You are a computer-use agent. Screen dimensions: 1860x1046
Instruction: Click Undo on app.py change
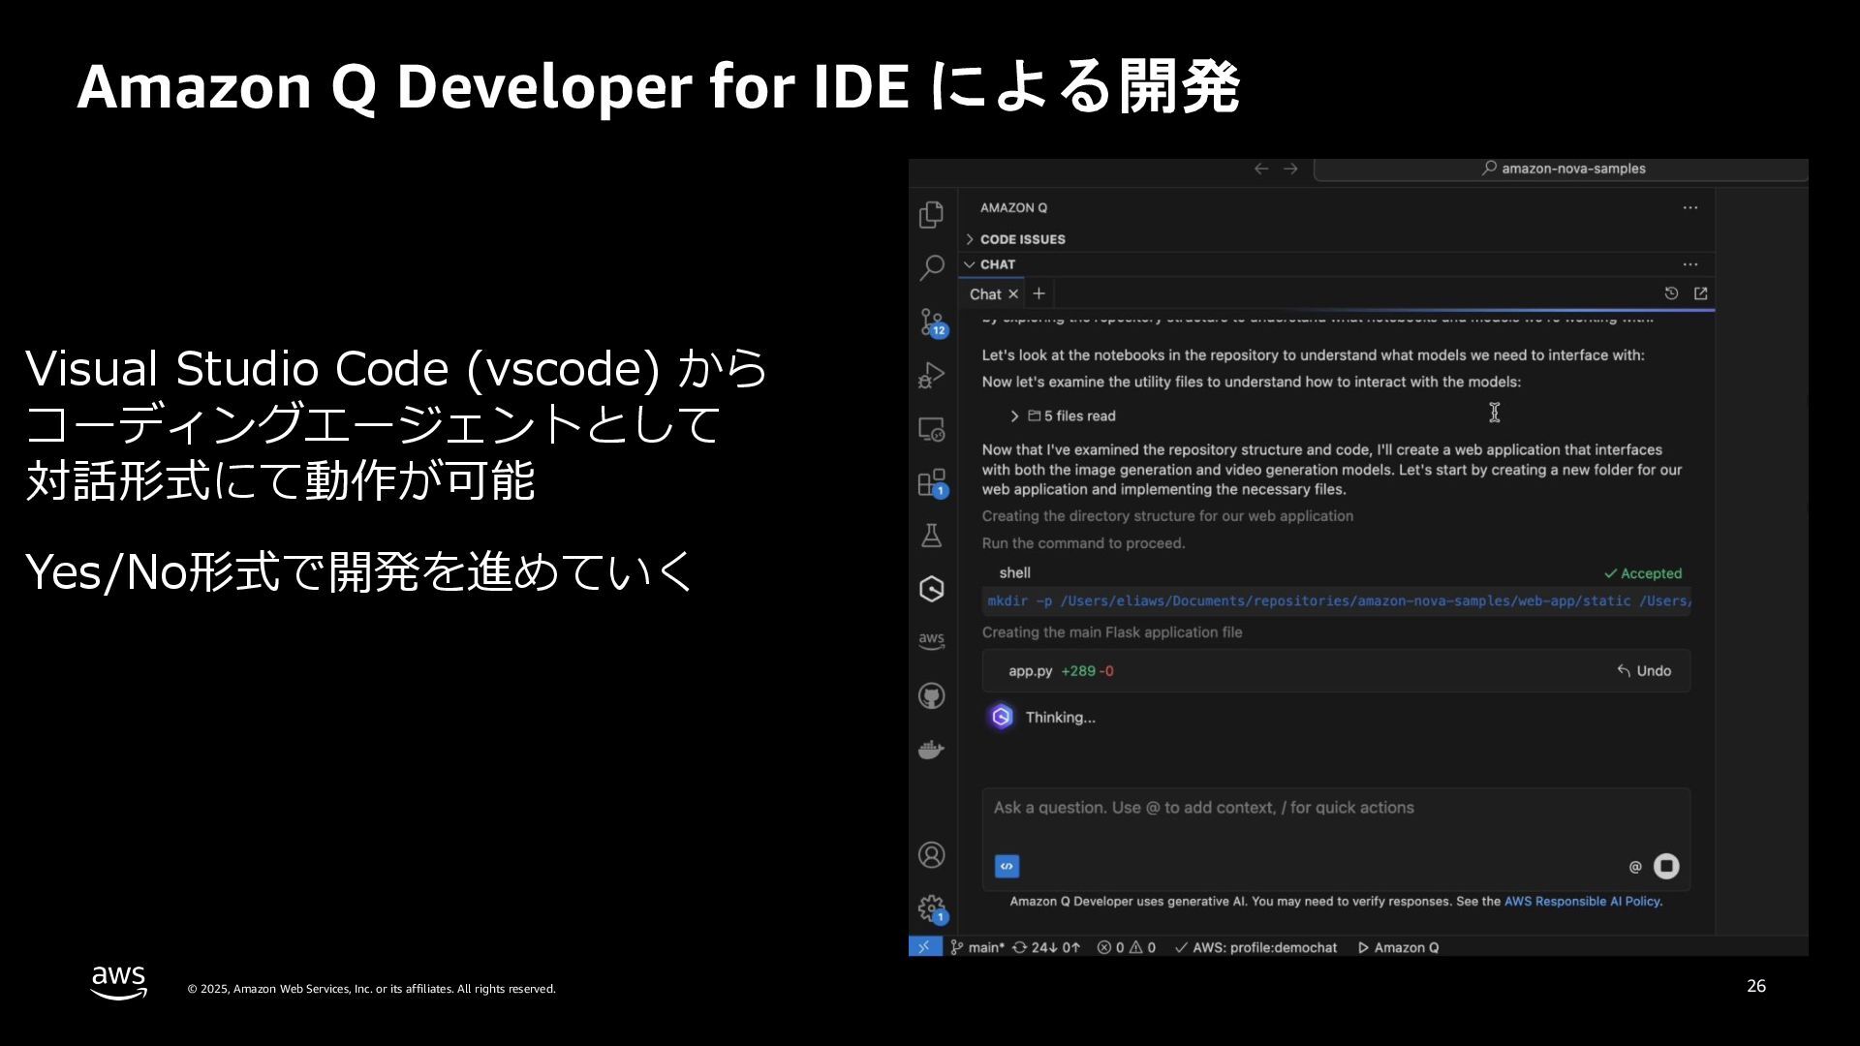pyautogui.click(x=1644, y=671)
